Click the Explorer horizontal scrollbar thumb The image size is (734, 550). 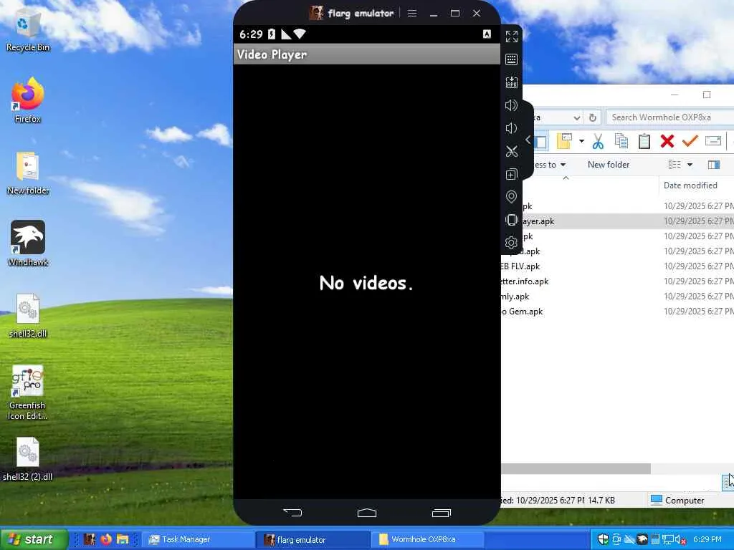click(576, 468)
